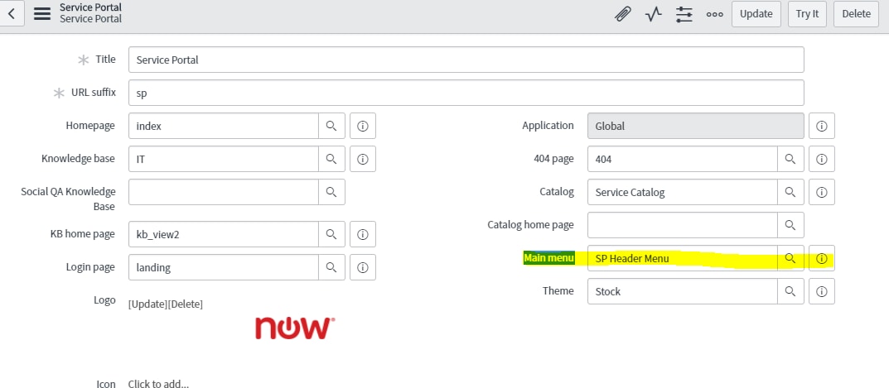Show info preview for Catalog record
Screen dimensions: 889x388
pyautogui.click(x=822, y=192)
